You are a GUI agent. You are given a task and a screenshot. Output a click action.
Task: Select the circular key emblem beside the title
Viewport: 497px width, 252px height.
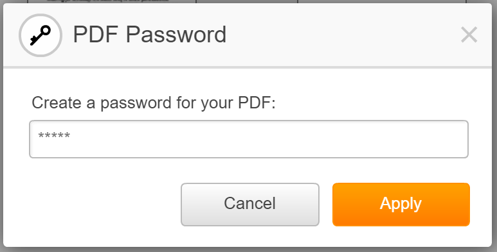(41, 35)
